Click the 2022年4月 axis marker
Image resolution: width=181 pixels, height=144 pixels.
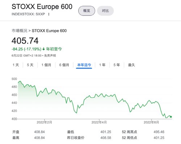[99, 122]
